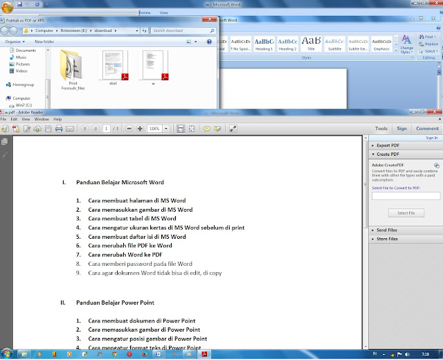Open the view options dropdown arrow
The height and width of the screenshot is (360, 443).
pyautogui.click(x=195, y=42)
